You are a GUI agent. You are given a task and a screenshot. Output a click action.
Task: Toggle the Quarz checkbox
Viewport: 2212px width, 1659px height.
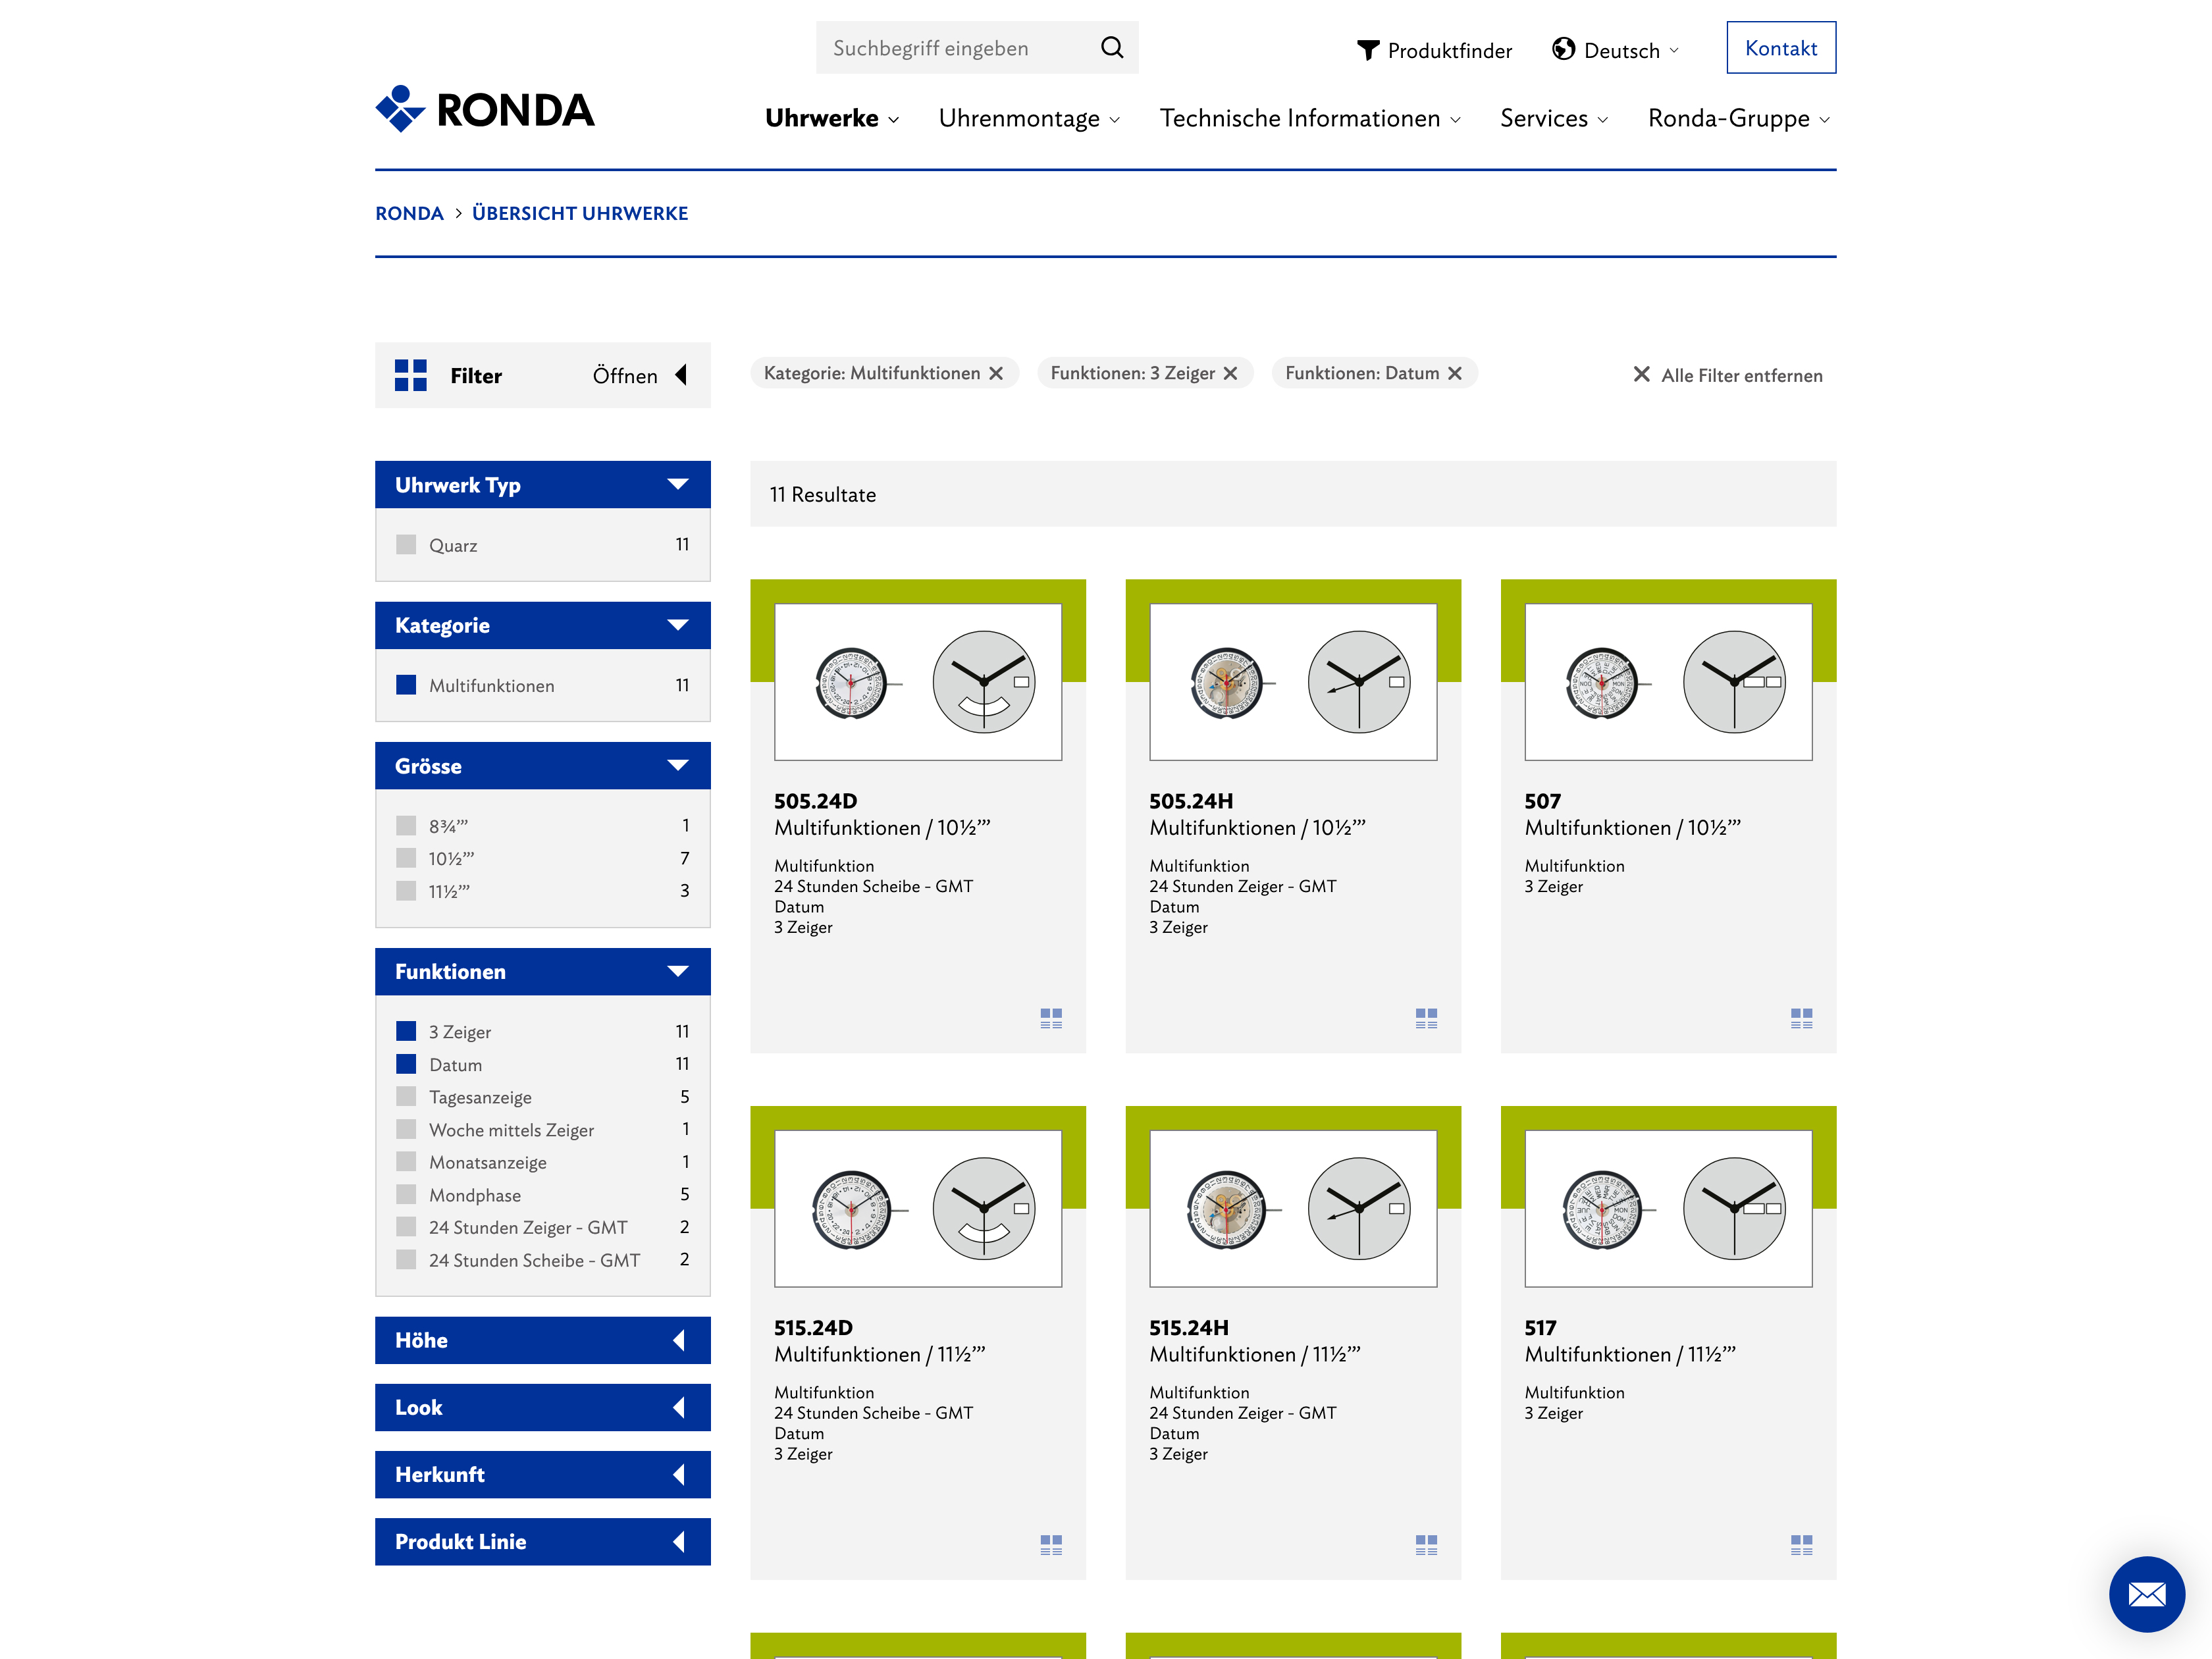point(406,544)
